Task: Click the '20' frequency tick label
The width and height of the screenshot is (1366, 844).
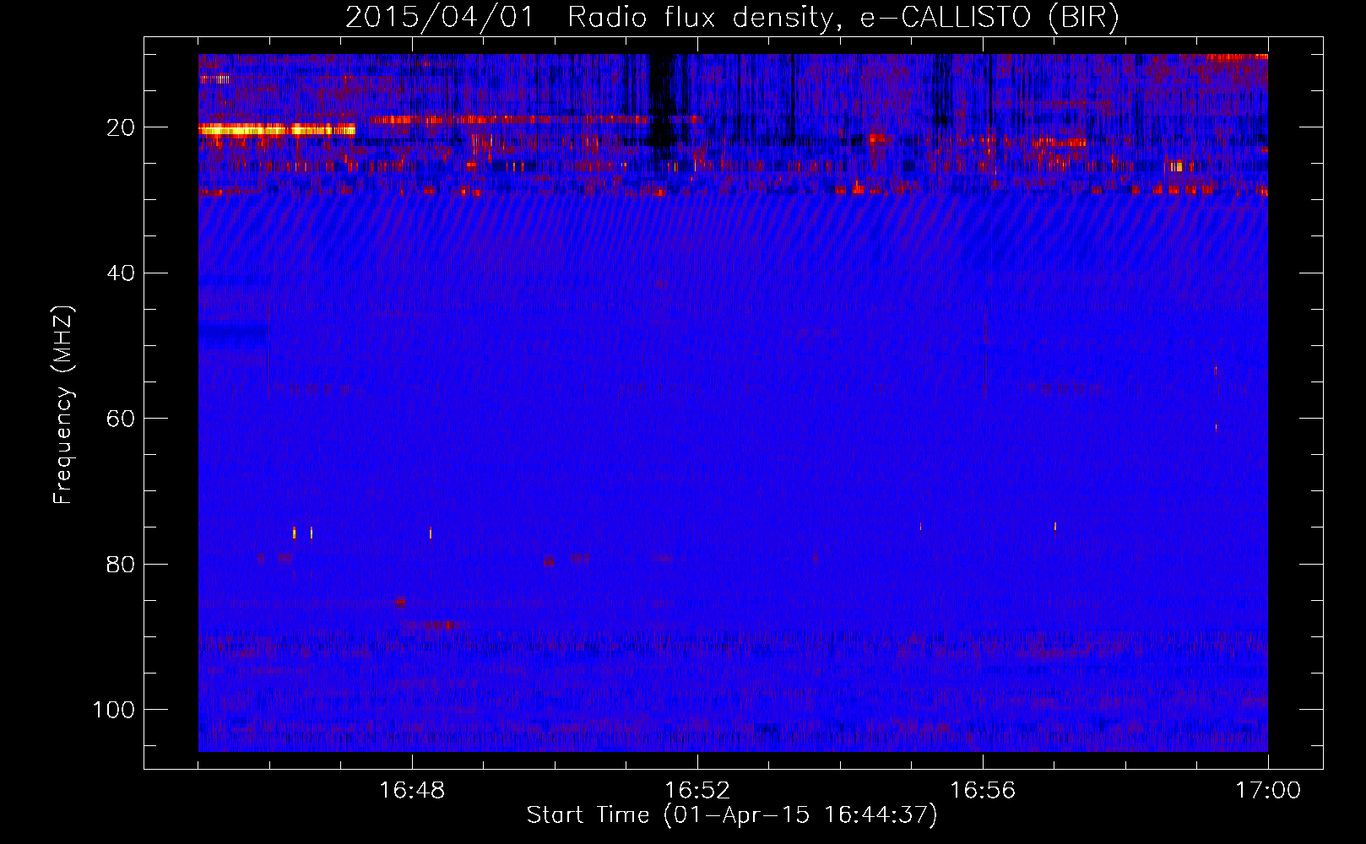Action: (121, 127)
